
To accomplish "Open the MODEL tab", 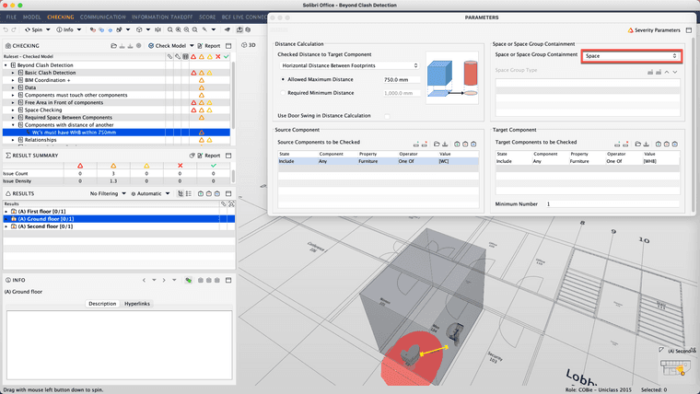I will pyautogui.click(x=31, y=17).
